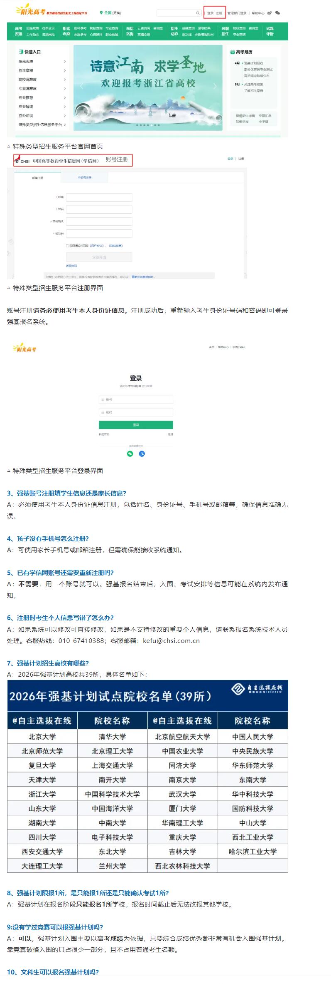
Task: Click the banner carousel pagination dots
Action: [x=148, y=125]
